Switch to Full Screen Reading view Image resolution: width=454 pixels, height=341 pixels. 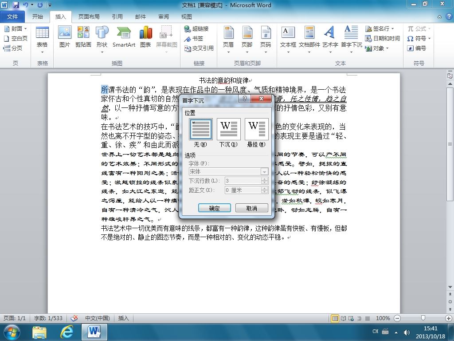point(343,318)
